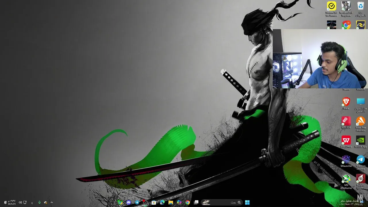Open Norton 360 for Gamers shortcut
The width and height of the screenshot is (368, 207).
[331, 9]
